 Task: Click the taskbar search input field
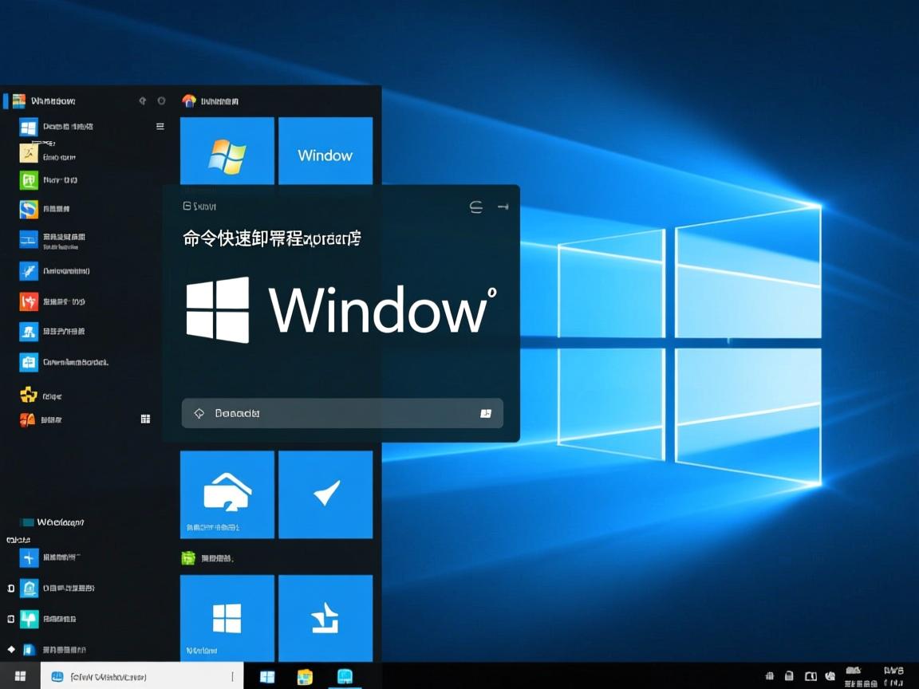click(144, 676)
